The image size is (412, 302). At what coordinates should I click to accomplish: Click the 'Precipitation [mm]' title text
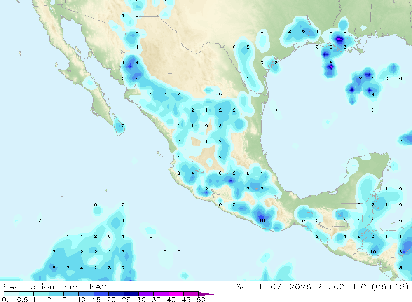pos(42,286)
